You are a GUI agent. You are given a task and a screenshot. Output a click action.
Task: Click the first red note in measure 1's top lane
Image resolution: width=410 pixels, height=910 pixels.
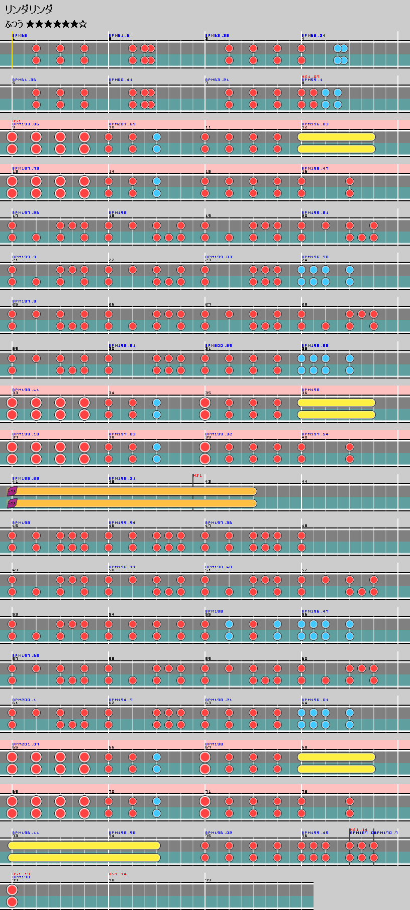[36, 48]
